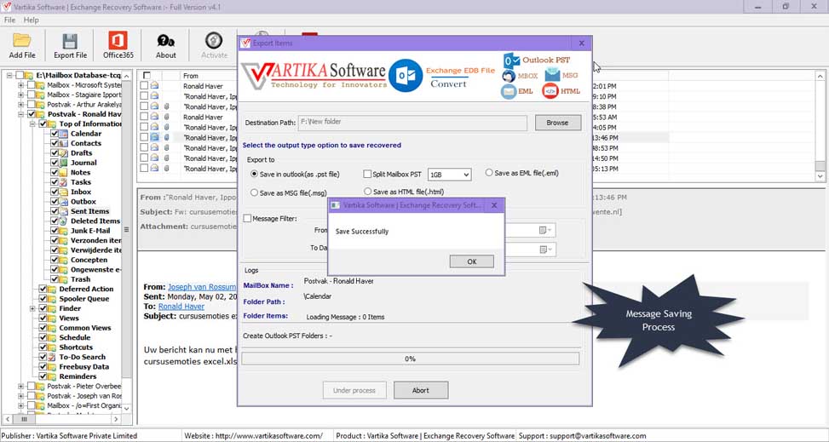Click the Deleted Items folder icon
The width and height of the screenshot is (829, 442).
click(x=64, y=221)
